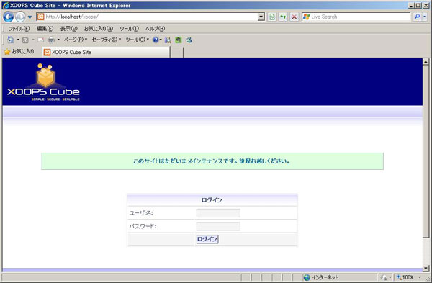Open the 表示(V) menu
This screenshot has height=283, width=432.
point(68,29)
